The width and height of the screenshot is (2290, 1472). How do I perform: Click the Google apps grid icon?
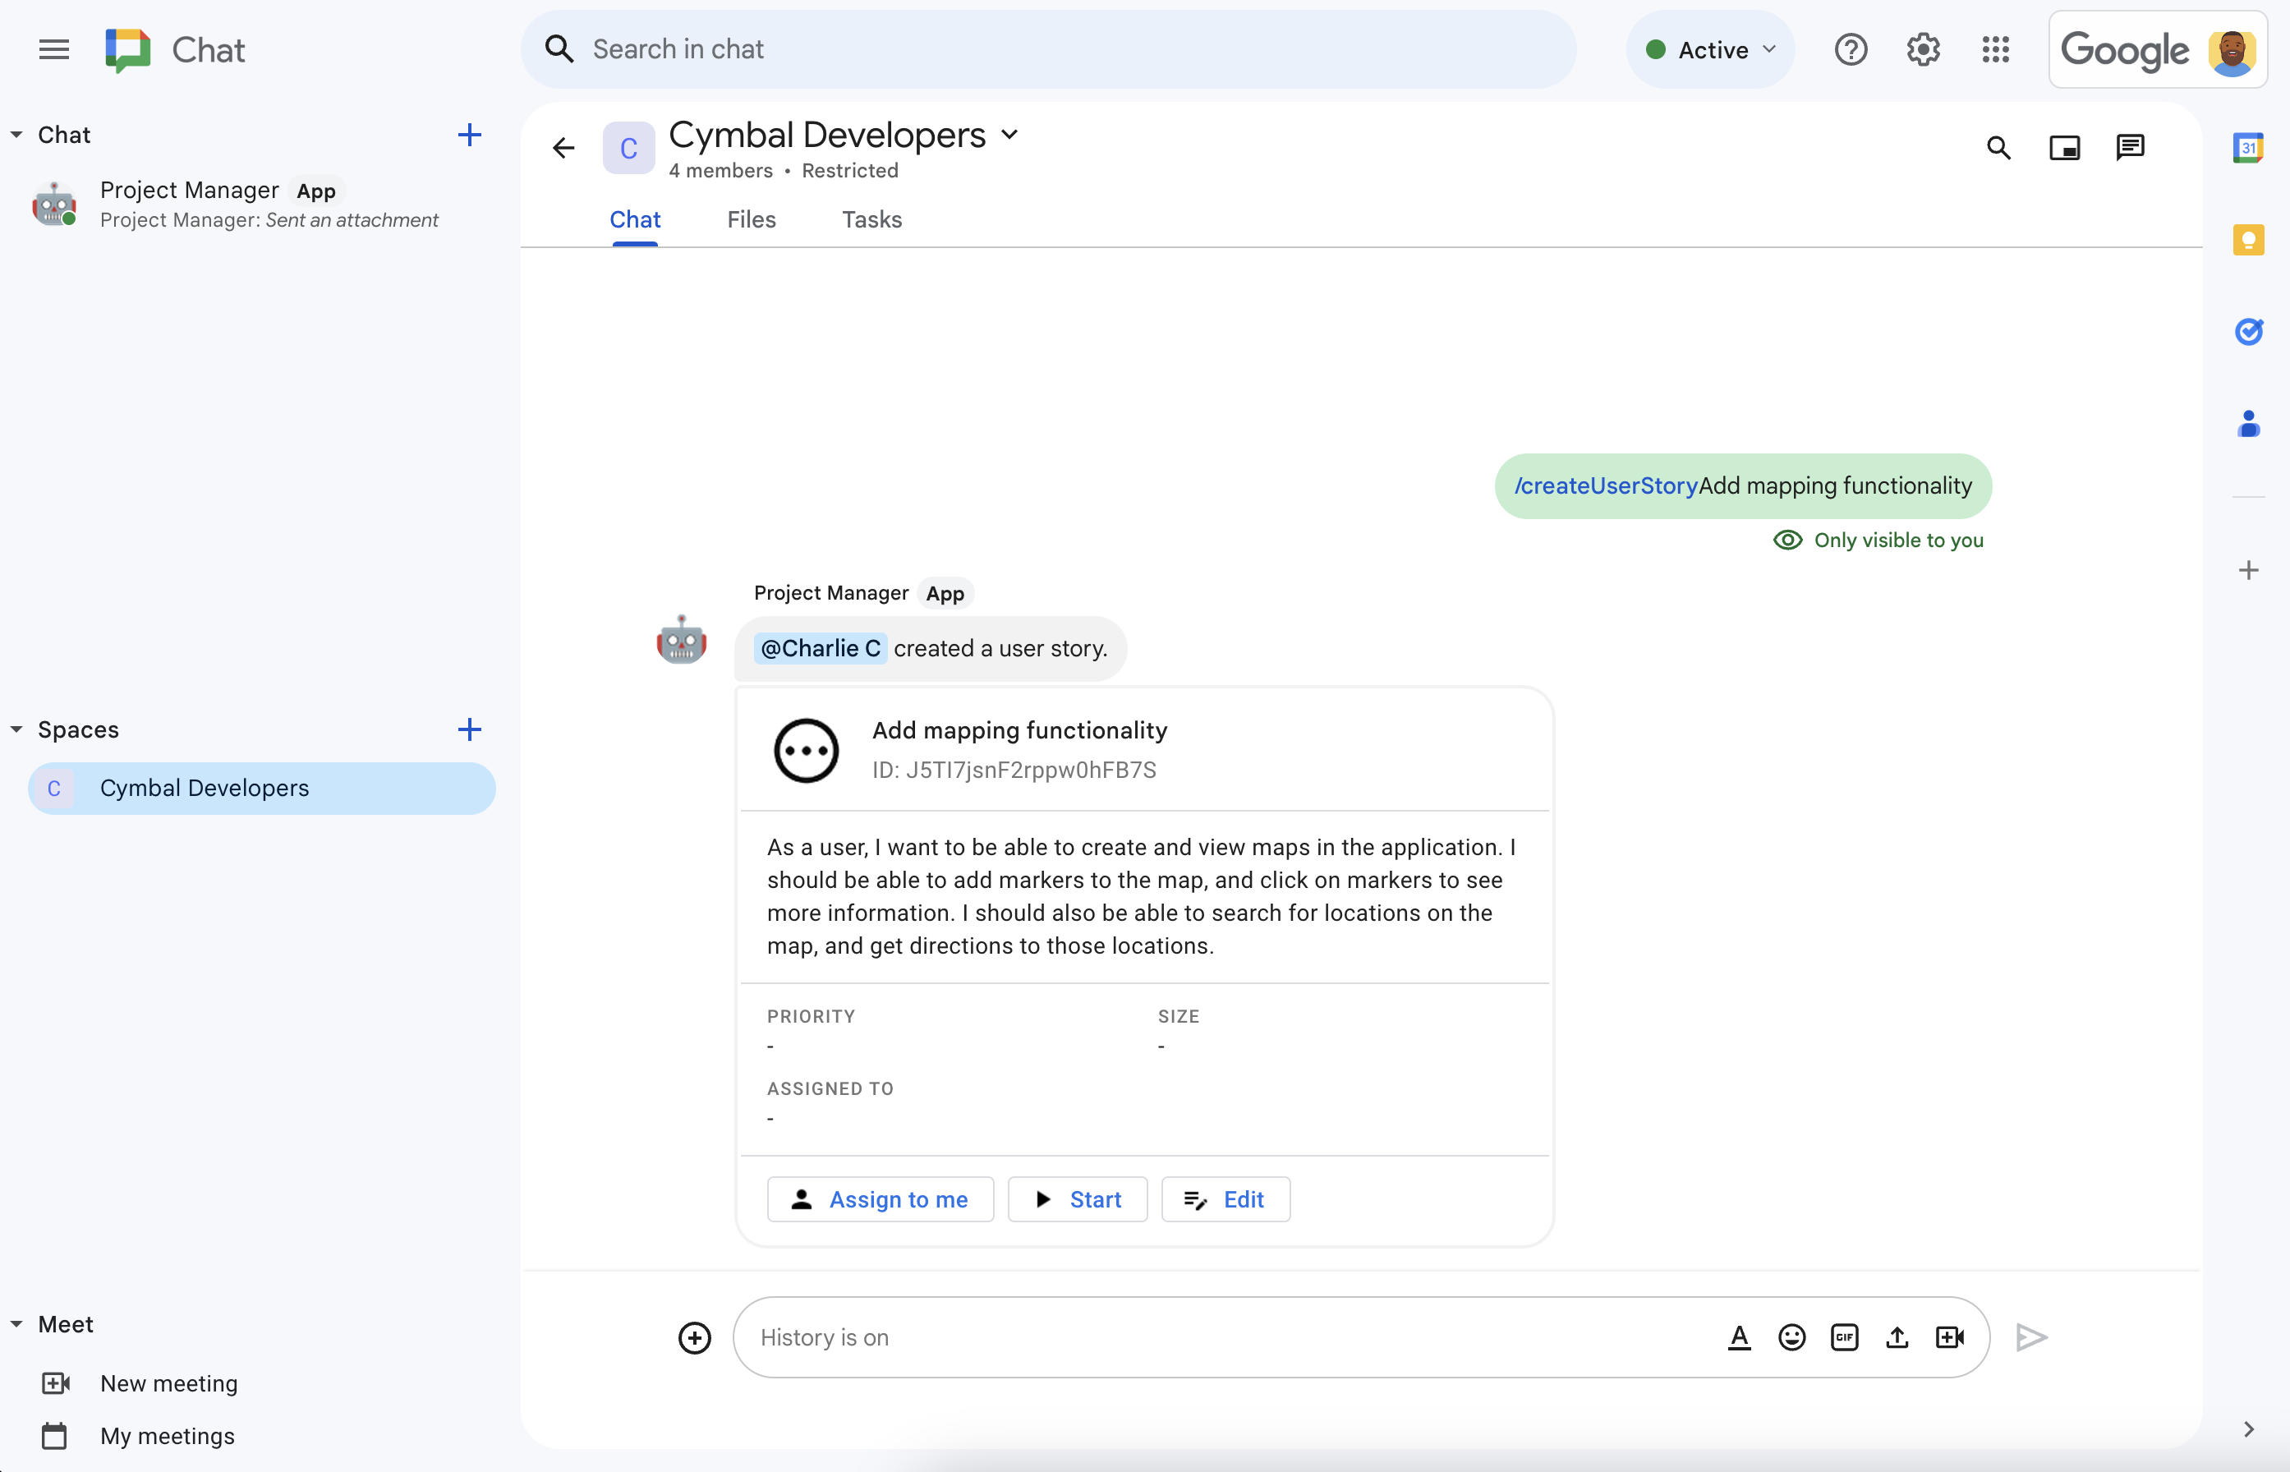[x=1996, y=48]
